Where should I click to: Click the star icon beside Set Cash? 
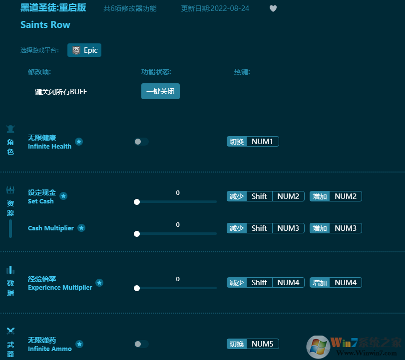click(63, 195)
